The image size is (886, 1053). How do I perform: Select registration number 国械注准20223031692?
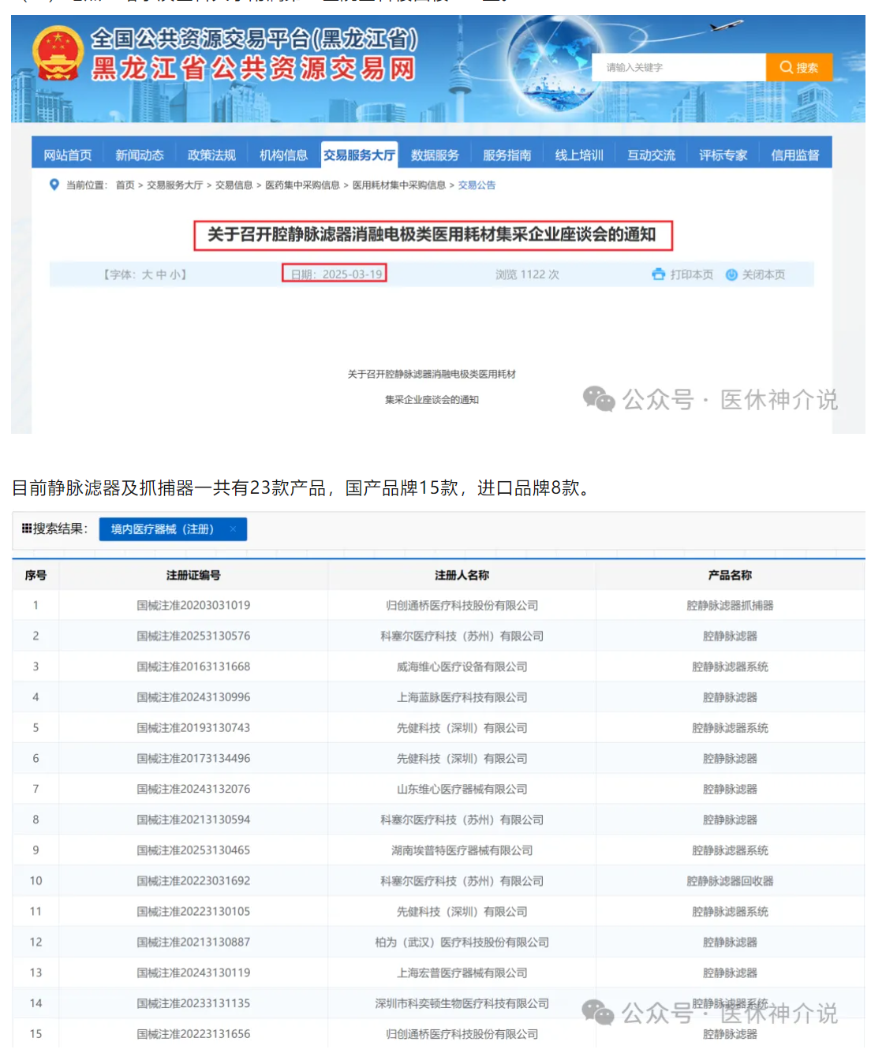tap(193, 881)
